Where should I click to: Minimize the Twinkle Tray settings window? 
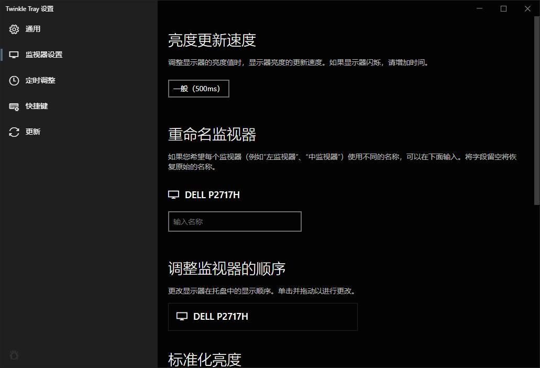[479, 8]
